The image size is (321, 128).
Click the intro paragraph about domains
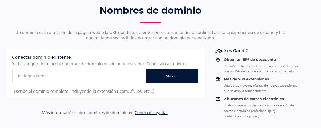click(150, 35)
